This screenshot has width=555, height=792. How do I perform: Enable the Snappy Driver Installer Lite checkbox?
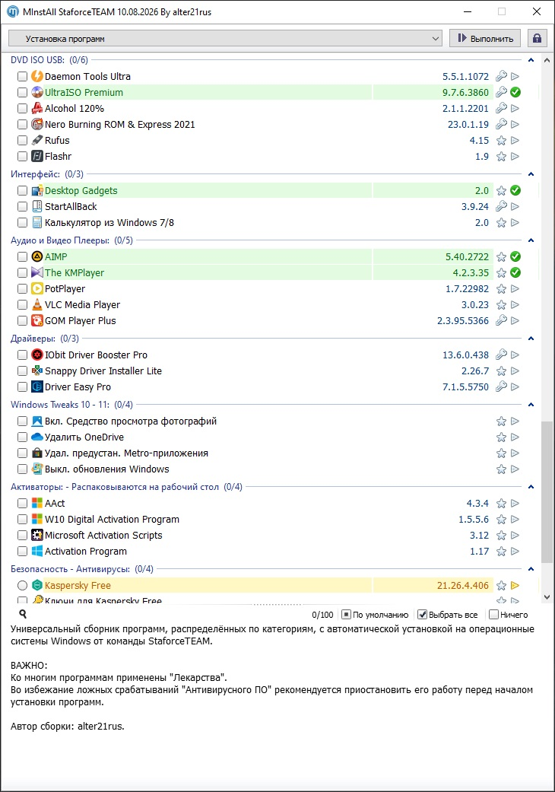(x=22, y=371)
